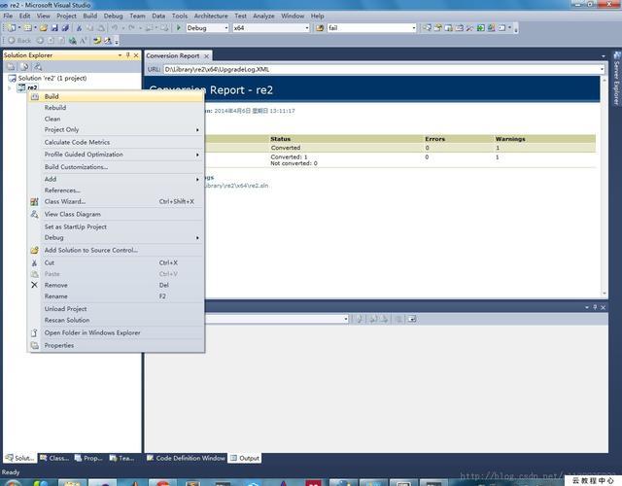Click View Class Diagram icon in Solution Explorer toolbar

pos(38,67)
